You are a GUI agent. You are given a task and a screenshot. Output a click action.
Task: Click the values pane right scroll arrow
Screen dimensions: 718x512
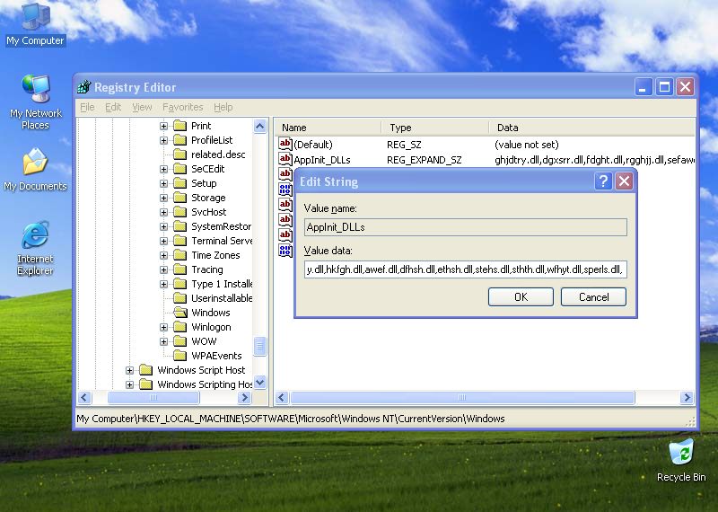click(687, 397)
